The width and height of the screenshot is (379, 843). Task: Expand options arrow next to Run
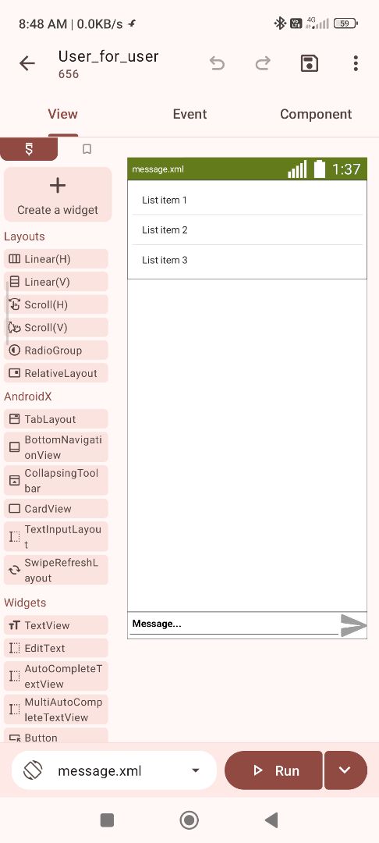[345, 770]
